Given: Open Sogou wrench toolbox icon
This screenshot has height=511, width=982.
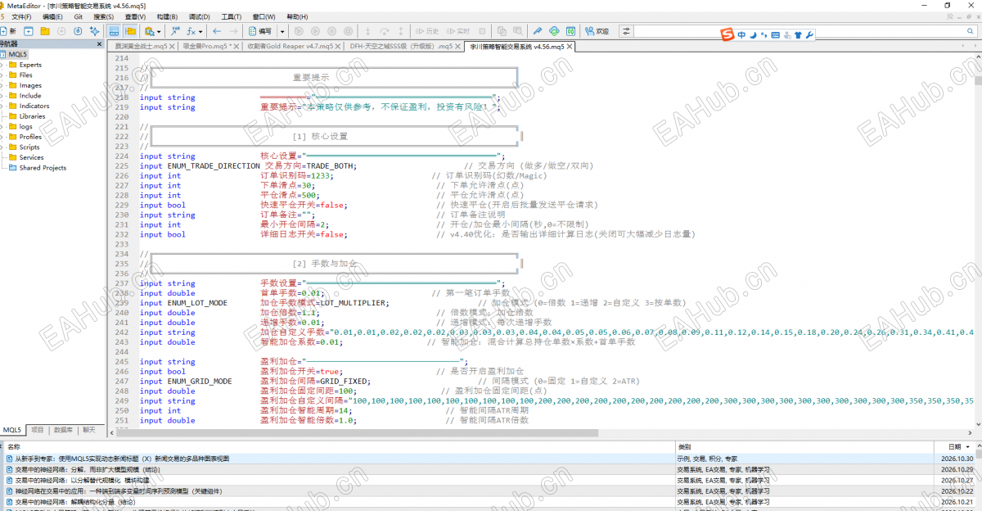Looking at the screenshot, I should (809, 35).
